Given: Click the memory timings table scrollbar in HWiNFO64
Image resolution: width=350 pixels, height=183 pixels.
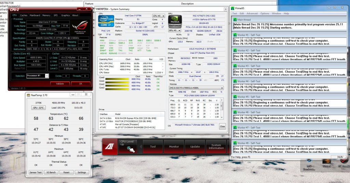Looking at the screenshot, I should pyautogui.click(x=221, y=109).
